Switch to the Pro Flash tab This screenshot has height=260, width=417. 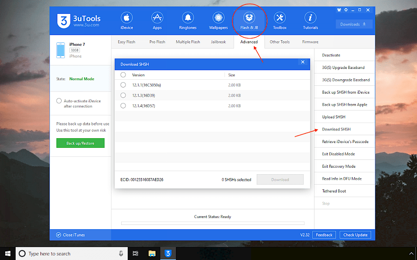click(157, 42)
